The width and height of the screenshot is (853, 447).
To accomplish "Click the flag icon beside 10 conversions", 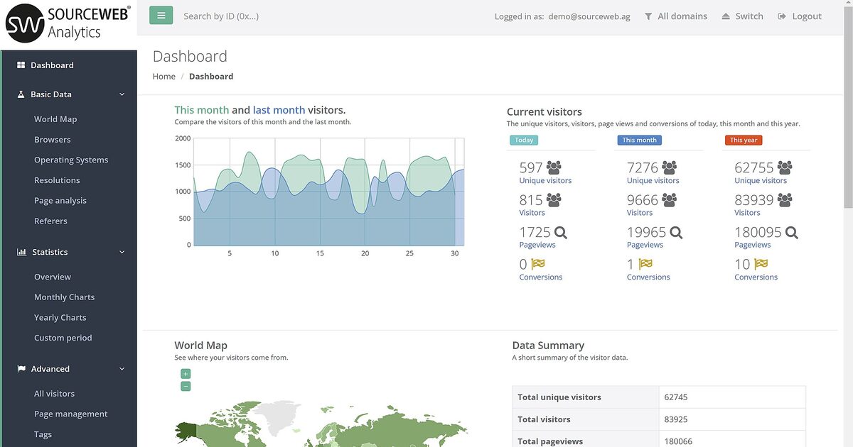I will pyautogui.click(x=761, y=264).
